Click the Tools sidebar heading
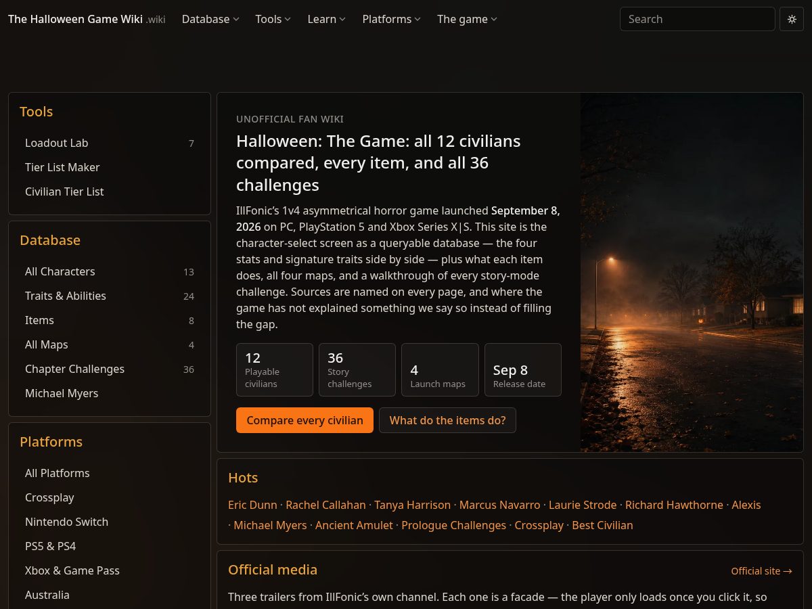The width and height of the screenshot is (812, 609). coord(36,112)
